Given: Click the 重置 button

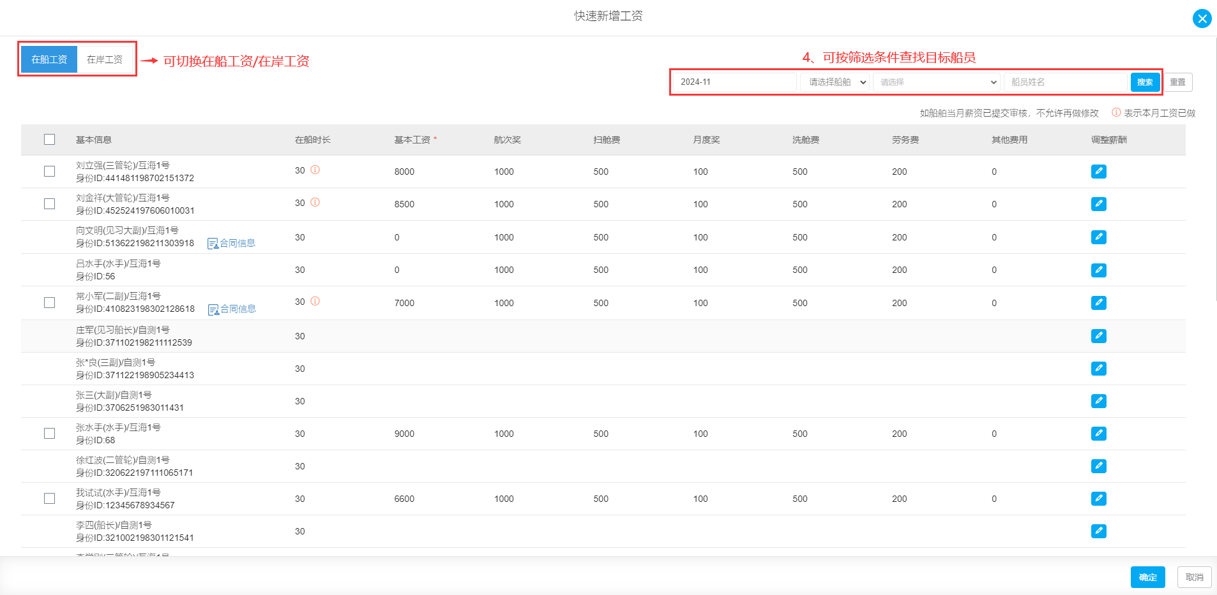Looking at the screenshot, I should coord(1177,82).
